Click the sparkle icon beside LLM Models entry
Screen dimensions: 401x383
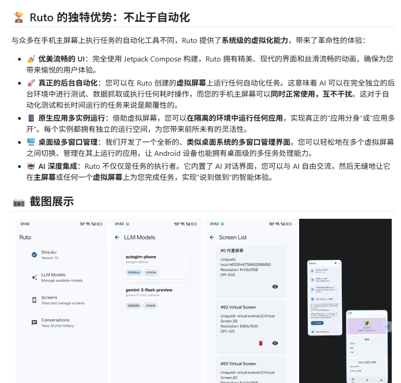[34, 277]
